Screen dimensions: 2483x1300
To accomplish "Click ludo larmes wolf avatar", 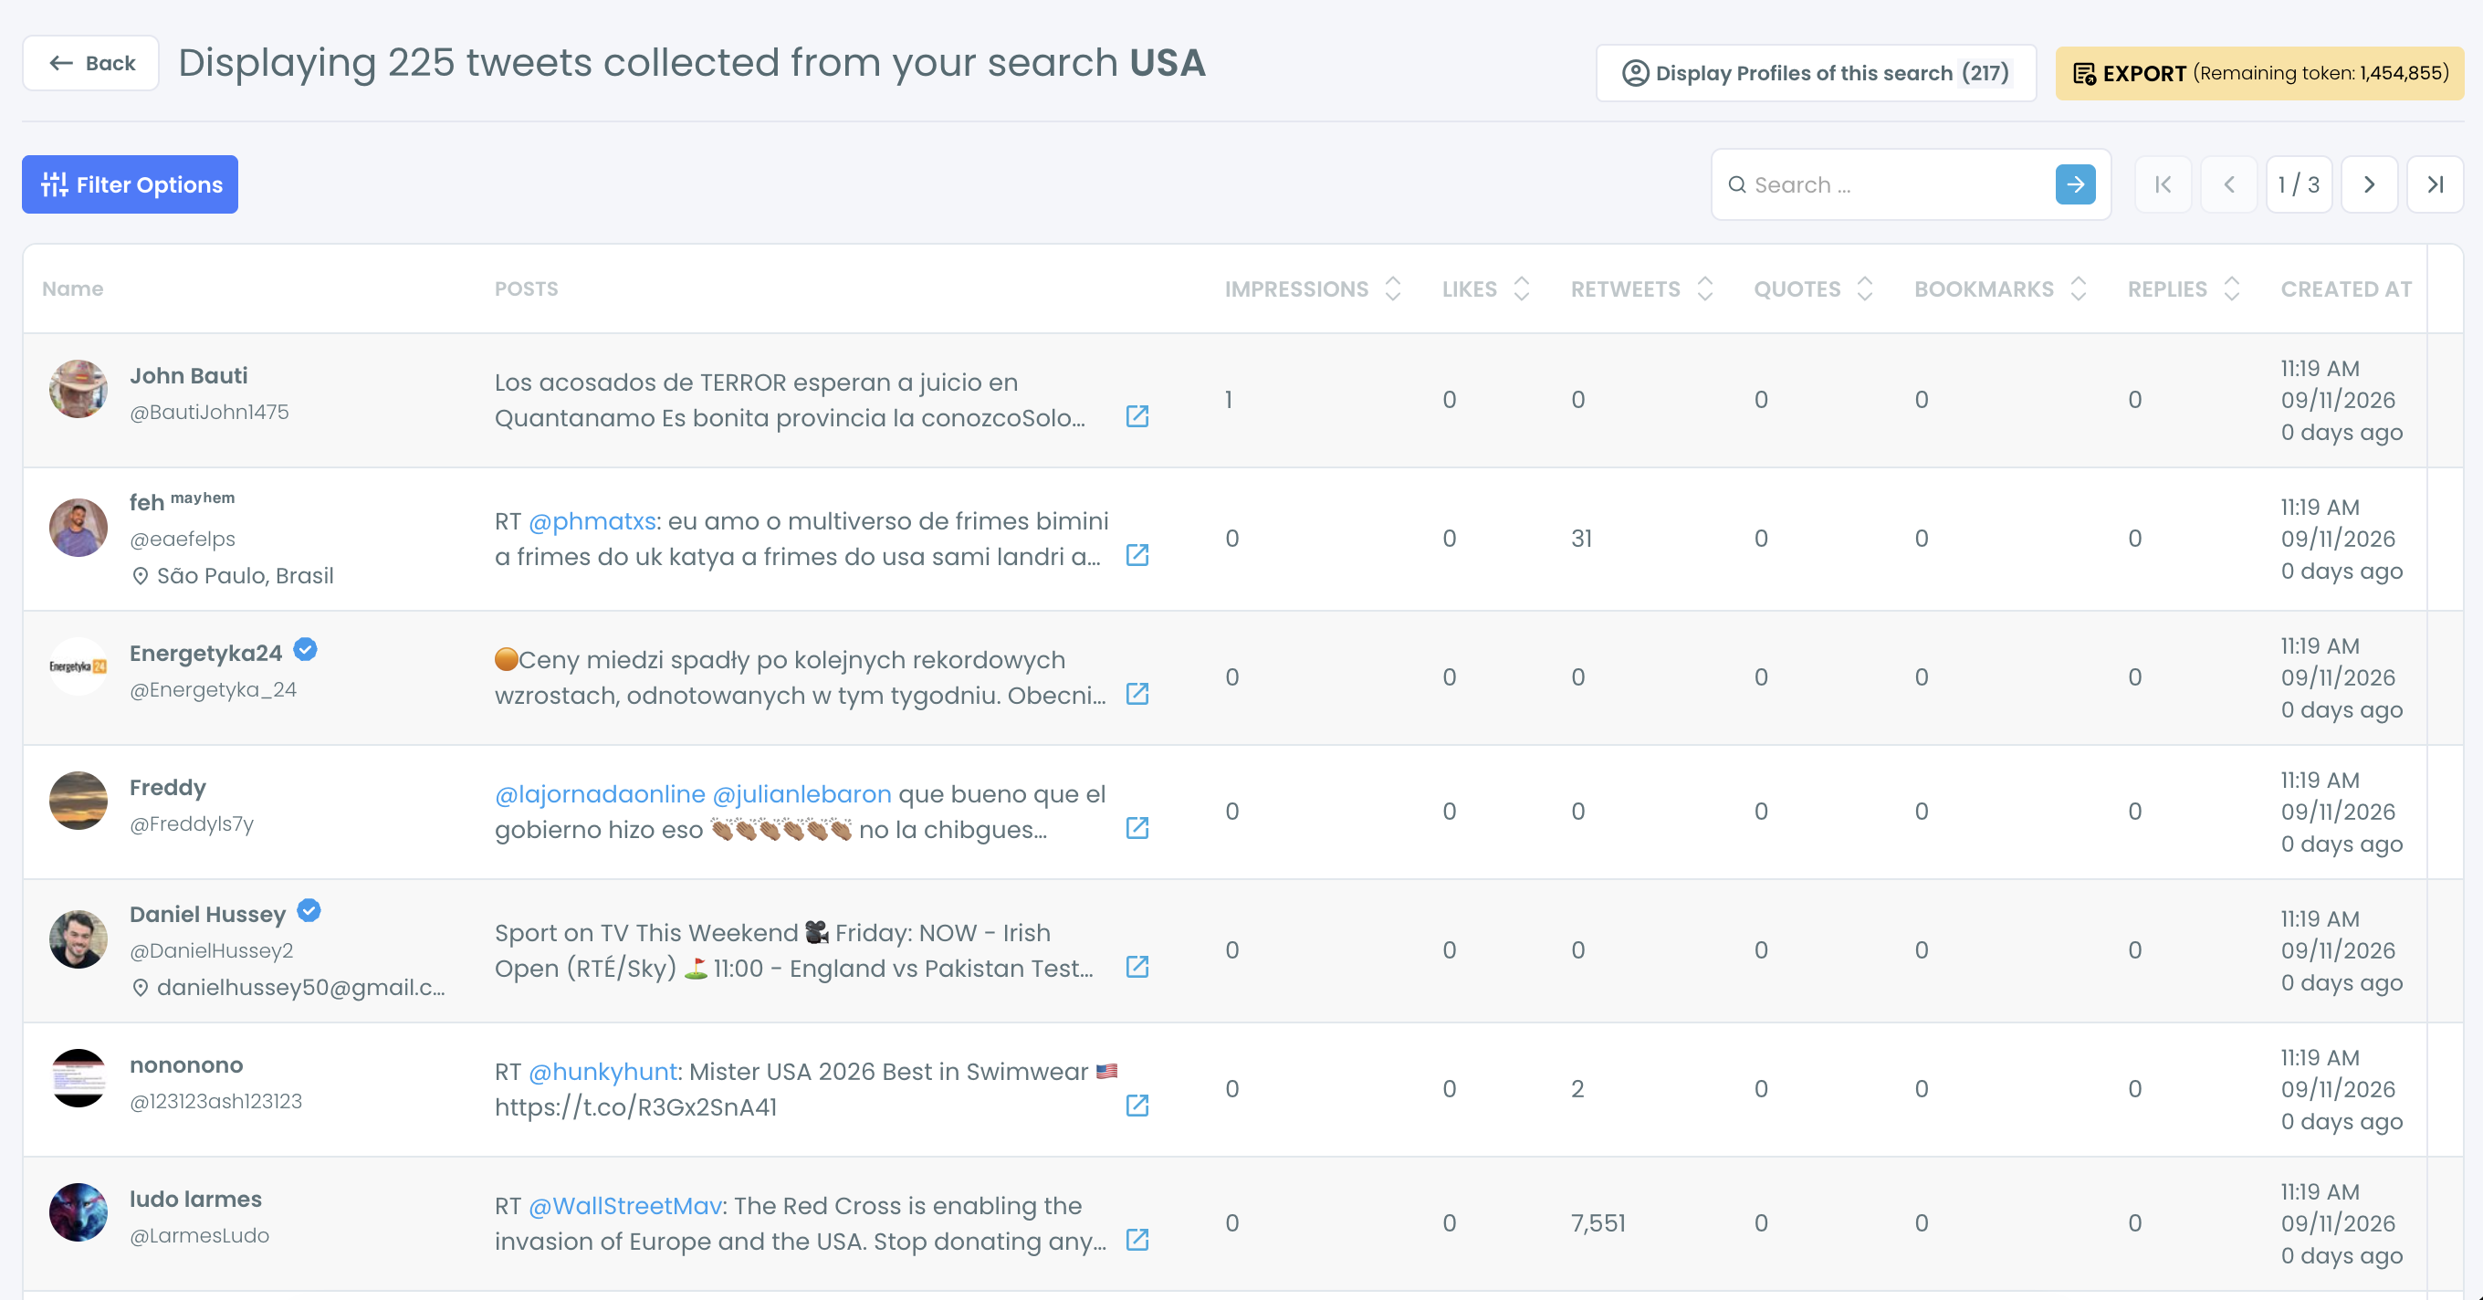I will point(79,1211).
